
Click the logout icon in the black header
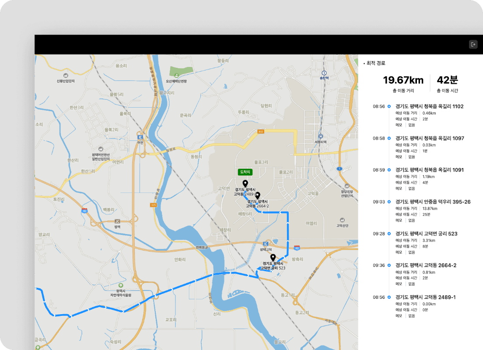coord(473,44)
